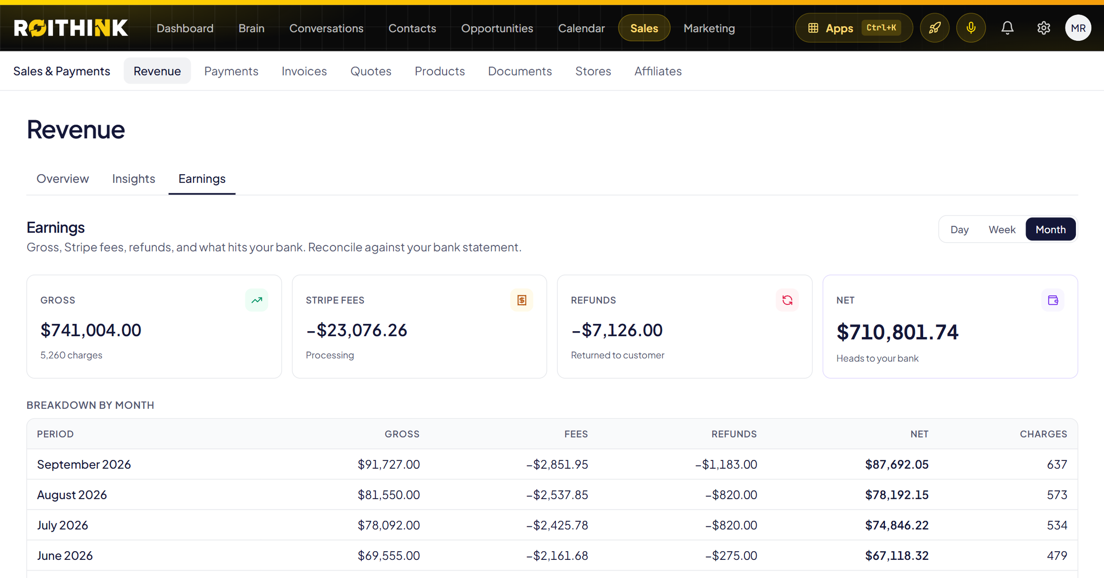
Task: Click the Refunds circular-arrows icon
Action: (787, 300)
